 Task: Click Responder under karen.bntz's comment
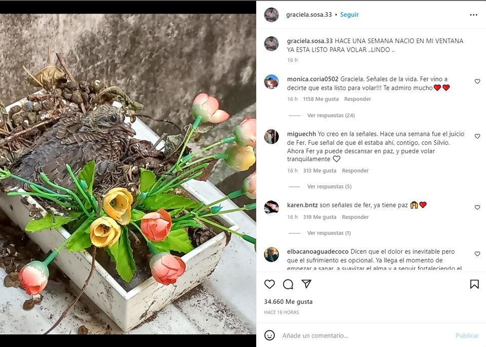point(355,217)
